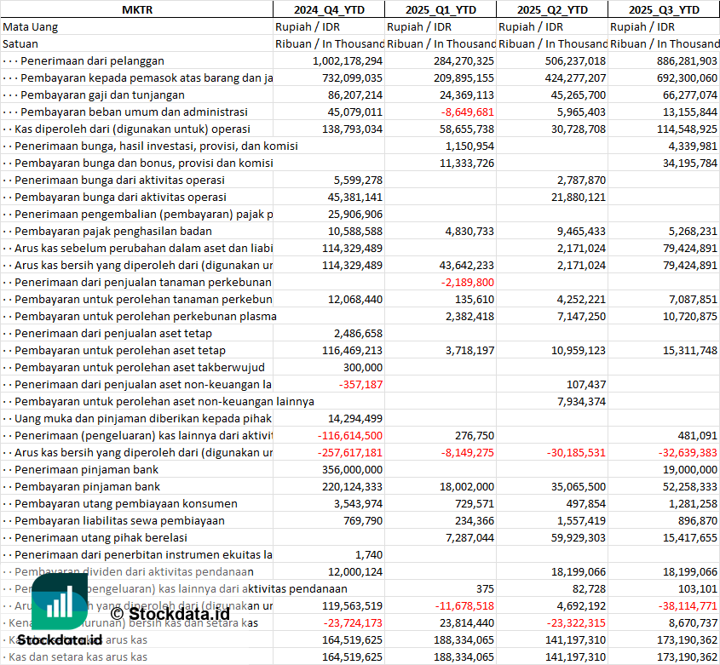Select the Penerimaan dari pelanggan row label

[x=92, y=60]
